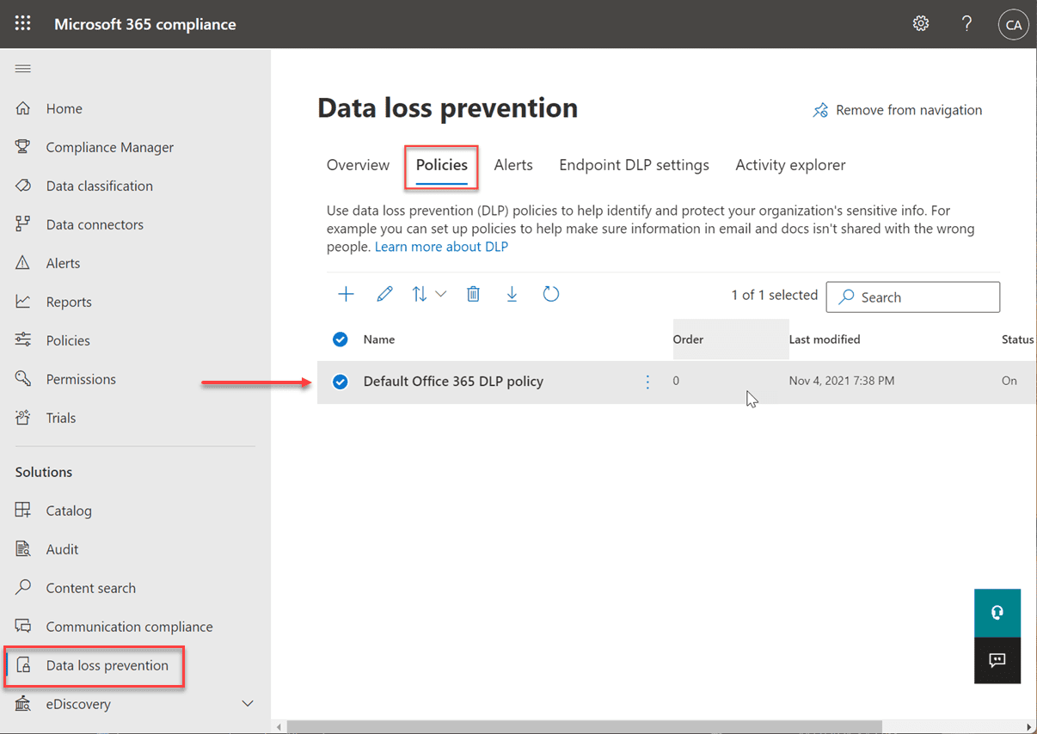Screen dimensions: 1037x734
Task: Click the Data connectors icon
Action: click(x=23, y=224)
